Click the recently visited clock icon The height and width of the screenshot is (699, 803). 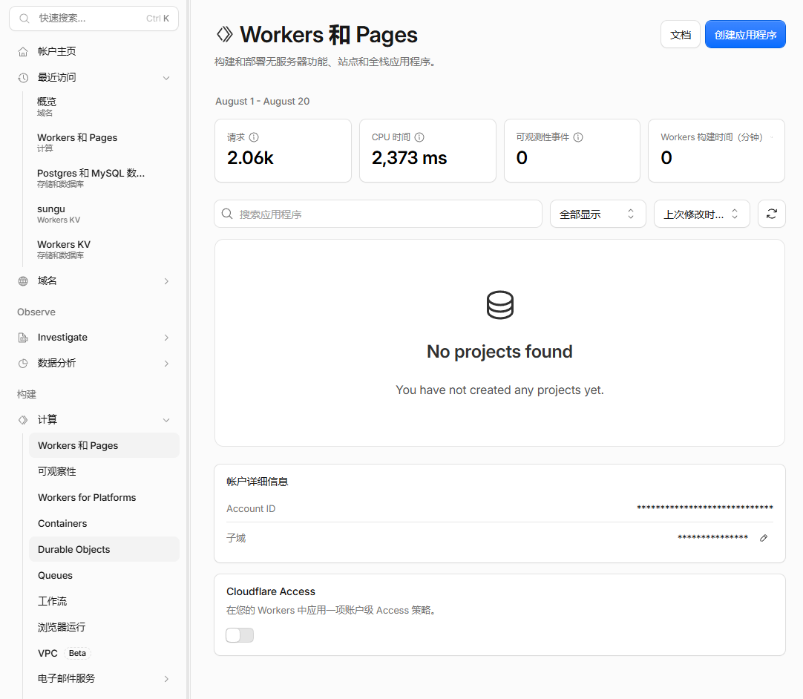pos(23,78)
